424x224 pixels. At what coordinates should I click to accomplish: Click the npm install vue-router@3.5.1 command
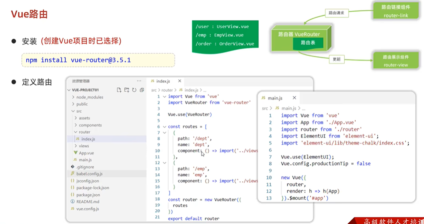coord(98,60)
